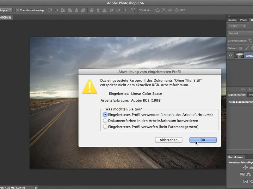The image size is (253, 189).
Task: Click the align horizontal centers icon
Action: 77,10
